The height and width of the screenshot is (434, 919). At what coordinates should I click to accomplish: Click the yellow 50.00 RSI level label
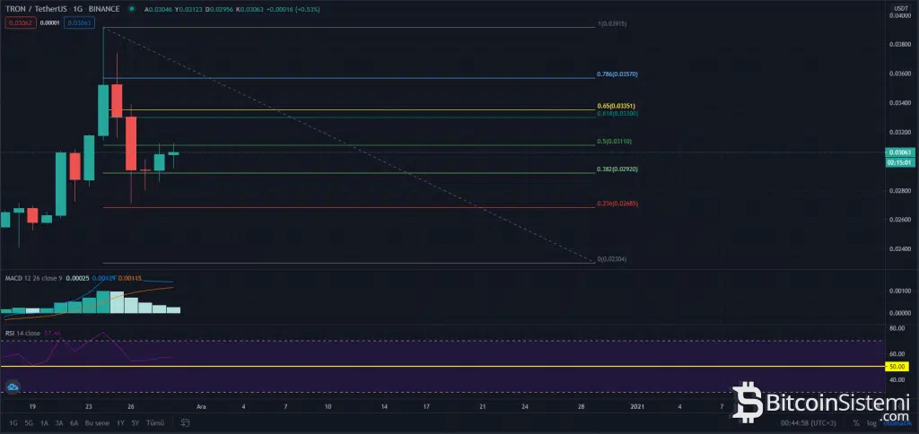click(x=897, y=366)
